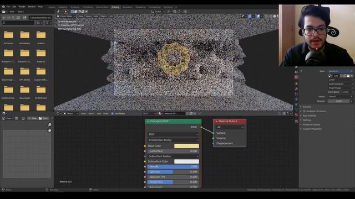Click the pan hand icon in image editor

click(x=49, y=130)
